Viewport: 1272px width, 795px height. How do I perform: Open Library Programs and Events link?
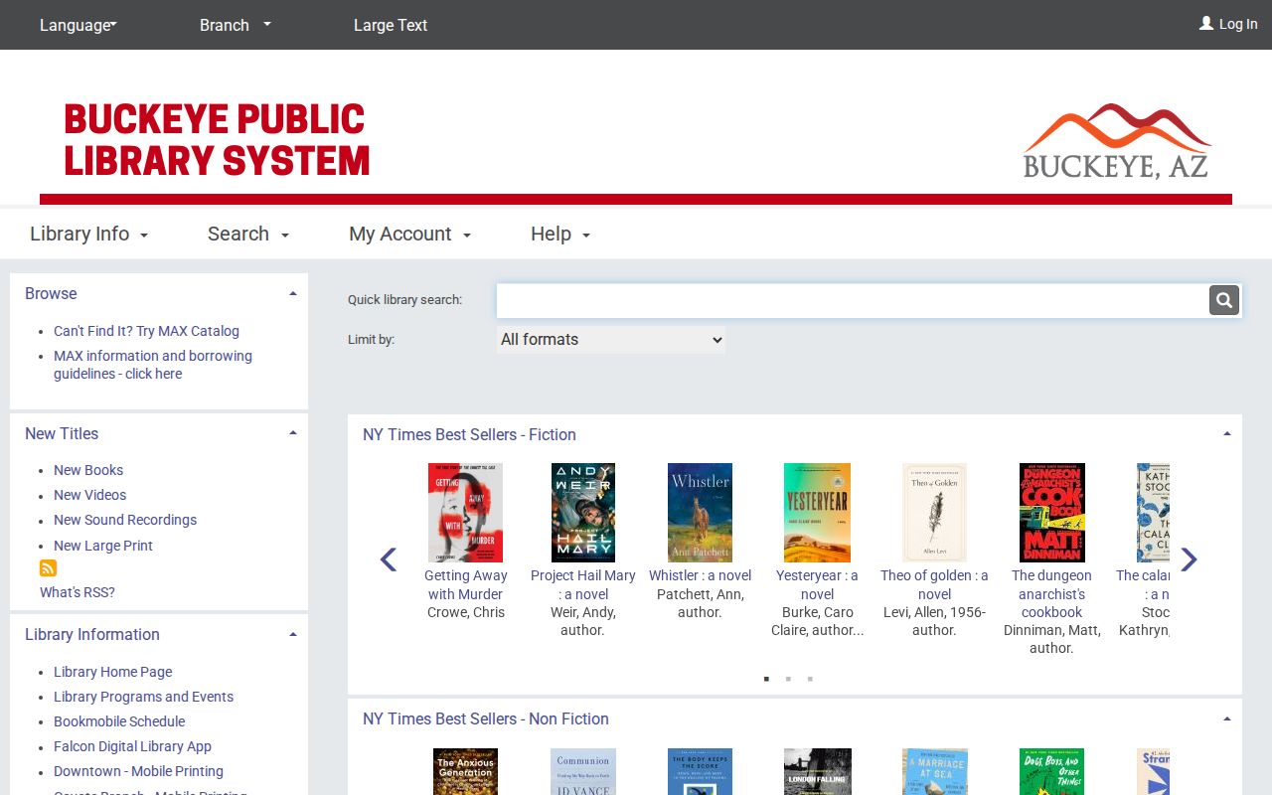(x=143, y=697)
